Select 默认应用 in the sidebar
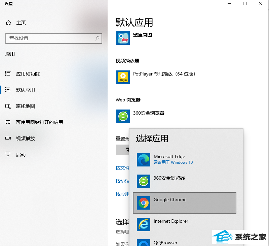This screenshot has width=269, height=246. [26, 90]
